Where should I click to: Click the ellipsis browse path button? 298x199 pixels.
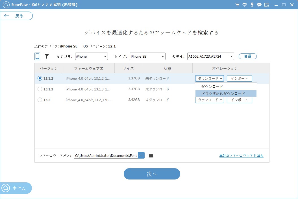click(141, 155)
